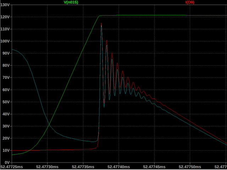Select the 110V tick on vertical axis
Screen dimensions: 227x170
tap(5, 29)
